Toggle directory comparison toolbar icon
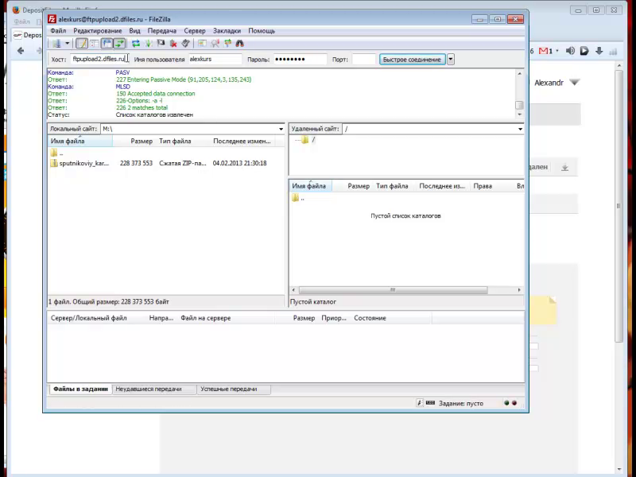This screenshot has width=636, height=477. tap(215, 44)
